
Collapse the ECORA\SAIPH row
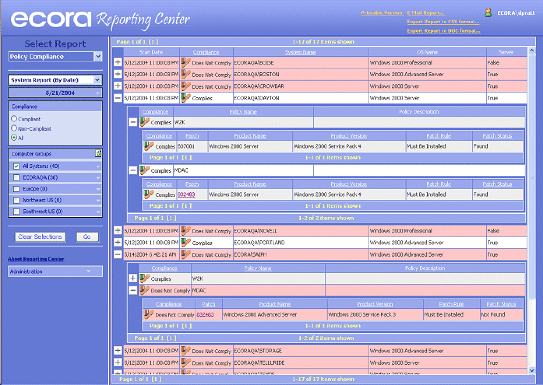[118, 255]
